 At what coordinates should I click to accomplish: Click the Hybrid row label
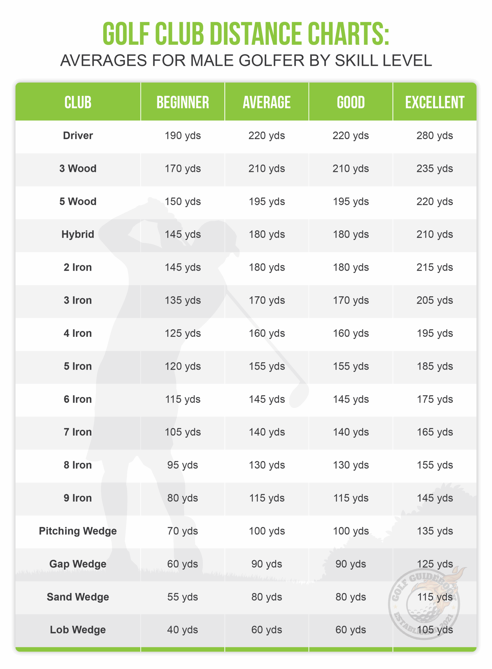(x=78, y=234)
